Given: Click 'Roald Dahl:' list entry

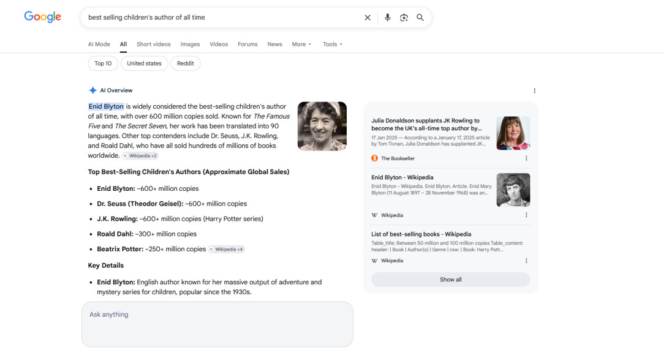Looking at the screenshot, I should tap(115, 234).
